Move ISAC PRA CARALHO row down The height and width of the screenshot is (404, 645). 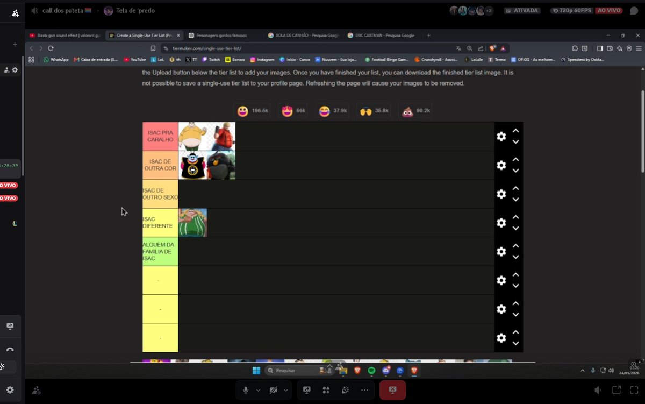pos(515,142)
